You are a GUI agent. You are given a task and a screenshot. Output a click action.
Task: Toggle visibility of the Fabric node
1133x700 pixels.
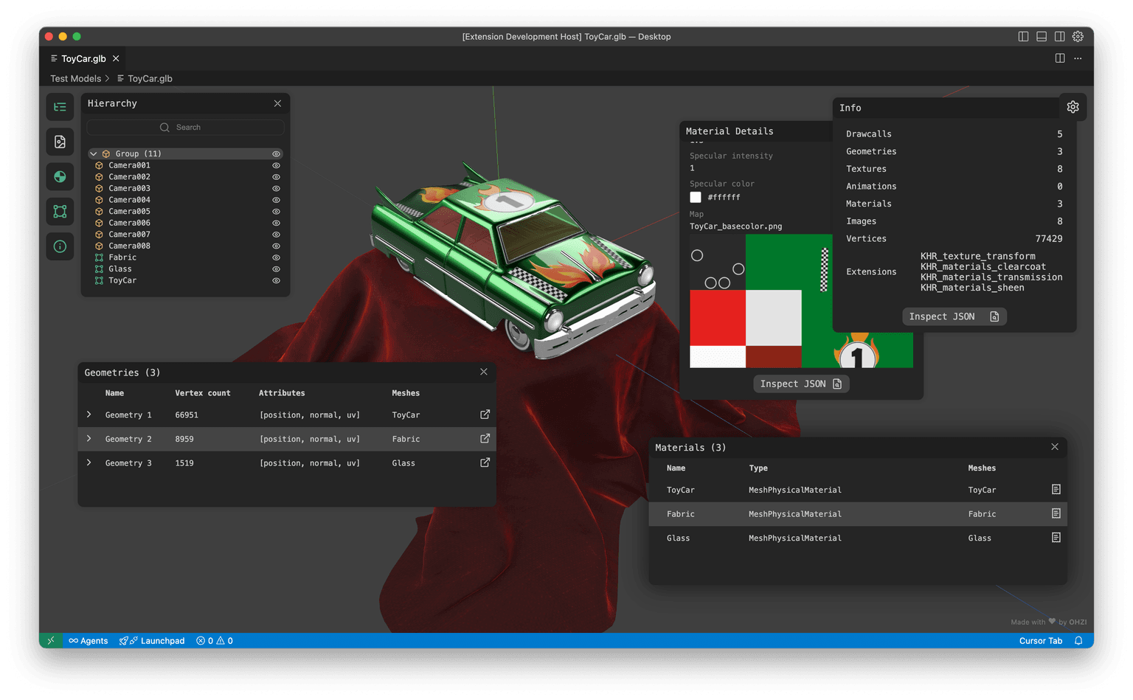pos(276,257)
